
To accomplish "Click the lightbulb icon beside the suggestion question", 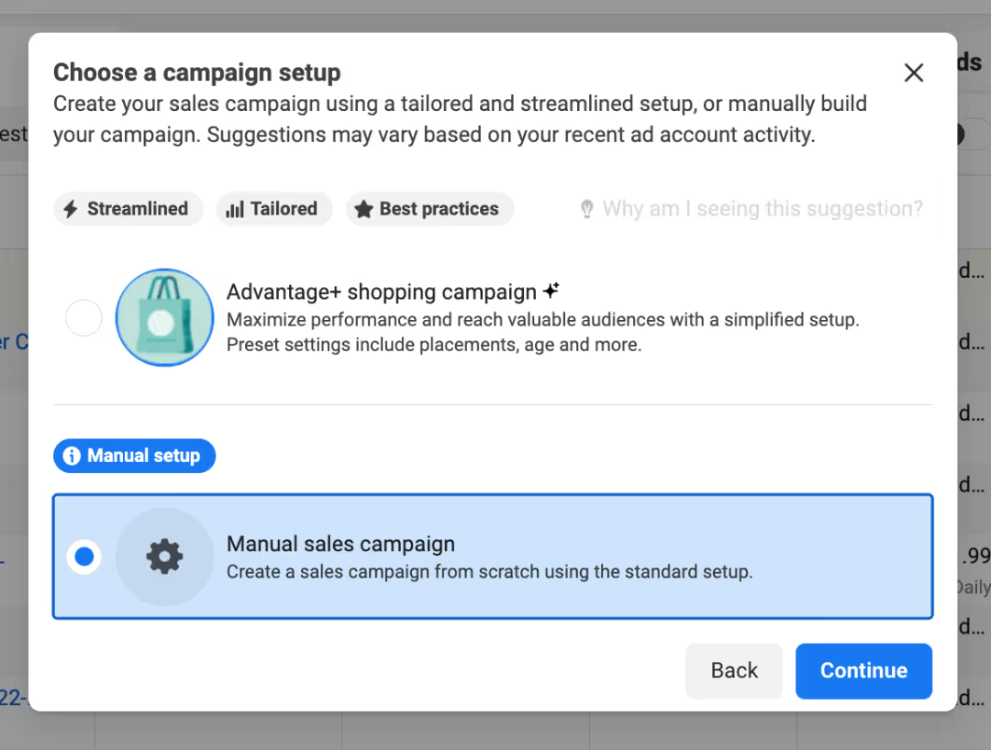I will click(587, 209).
